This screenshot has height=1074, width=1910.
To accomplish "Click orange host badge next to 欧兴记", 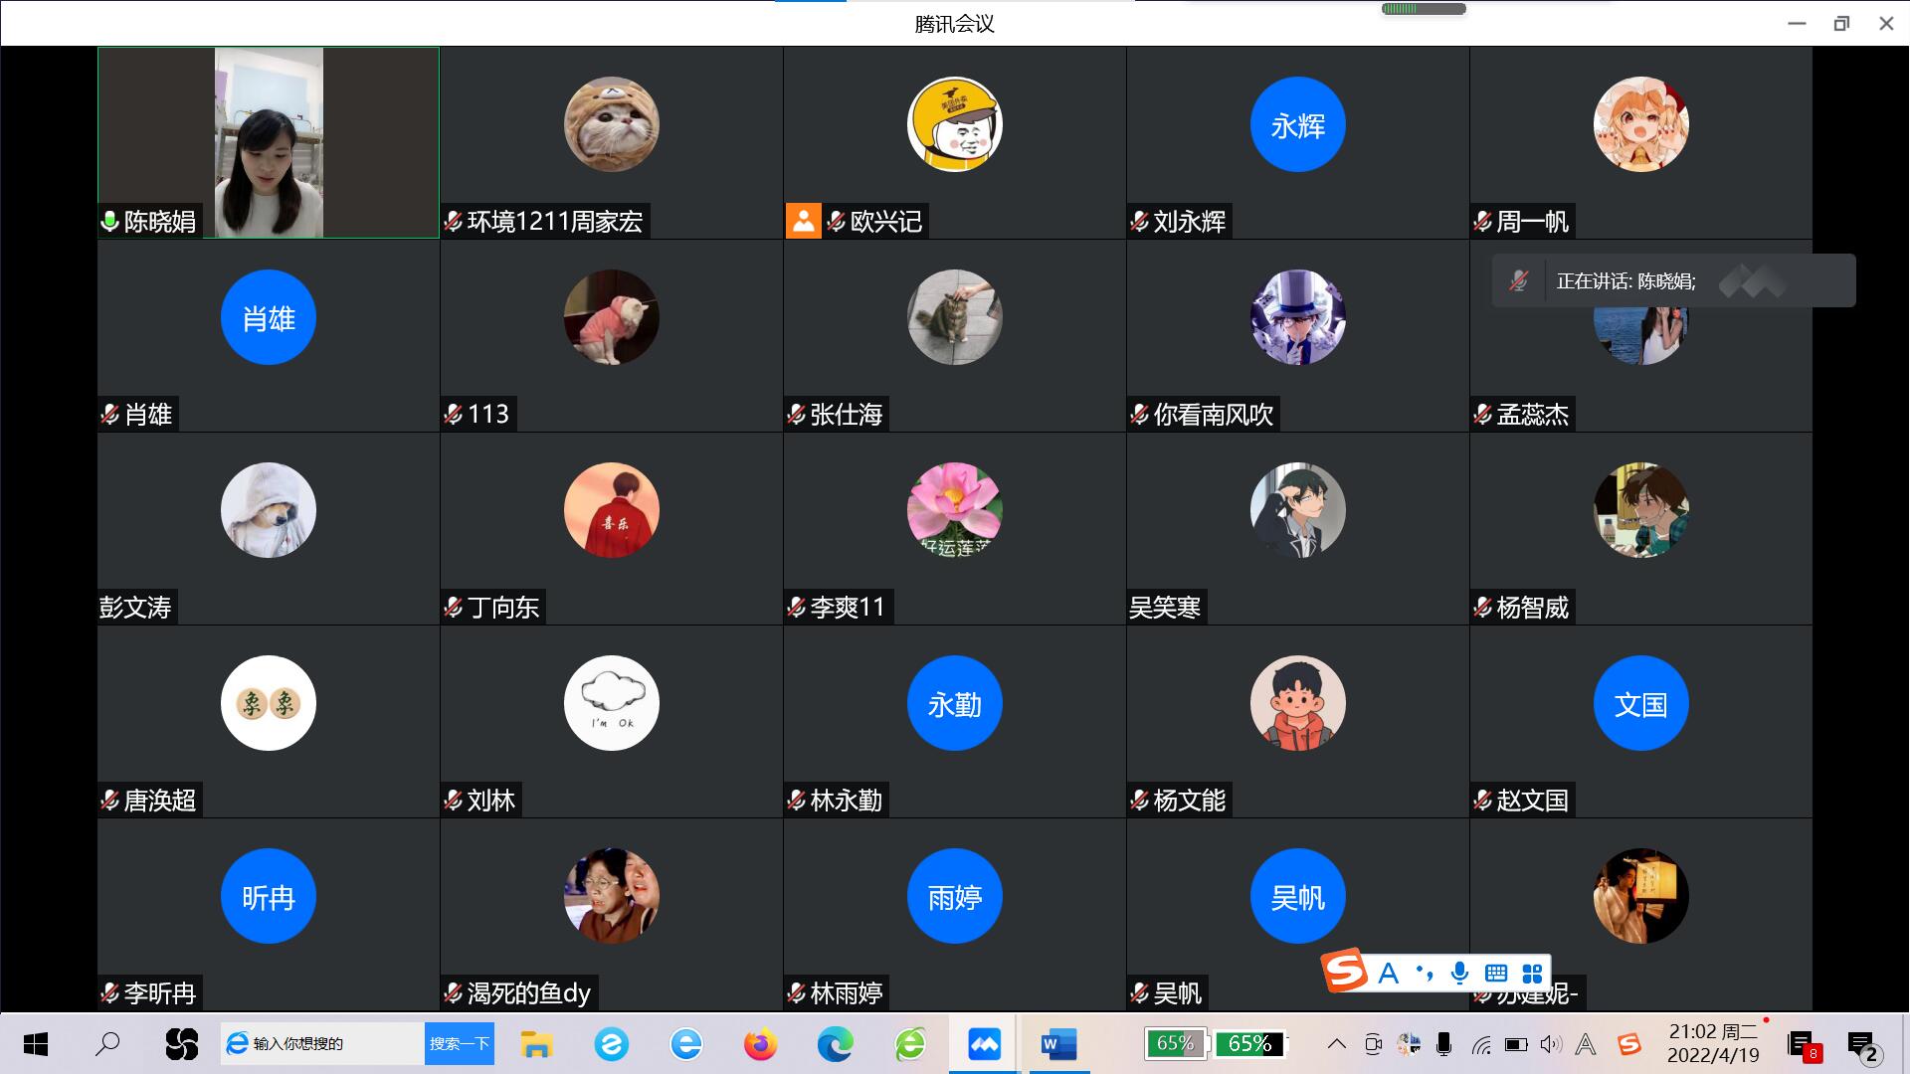I will tap(803, 221).
